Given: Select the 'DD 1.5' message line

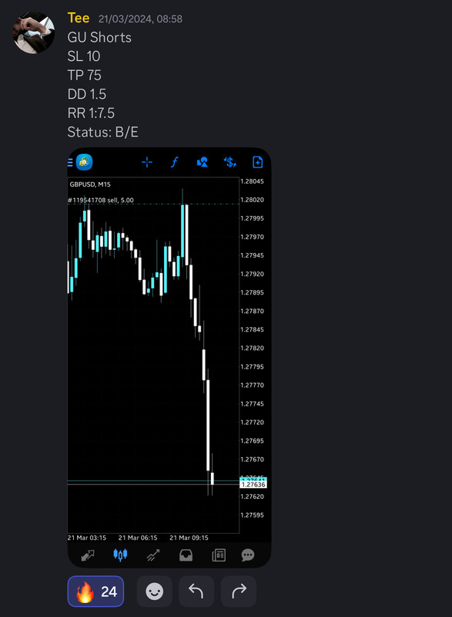Looking at the screenshot, I should pyautogui.click(x=87, y=94).
